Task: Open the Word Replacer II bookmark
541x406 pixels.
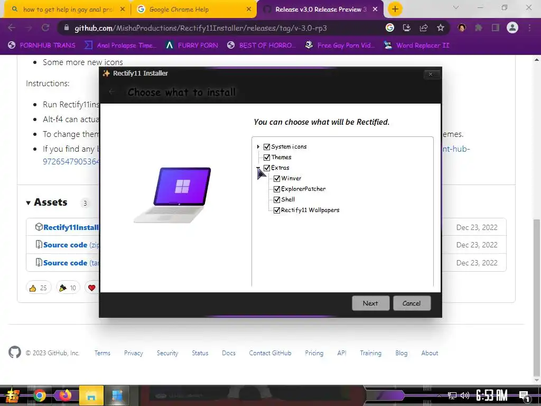Action: pyautogui.click(x=416, y=45)
